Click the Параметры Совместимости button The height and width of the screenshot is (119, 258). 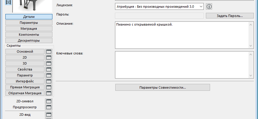162,87
